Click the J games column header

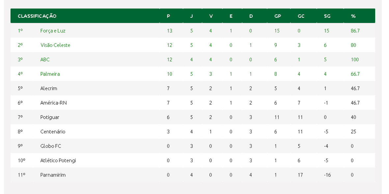(x=191, y=16)
